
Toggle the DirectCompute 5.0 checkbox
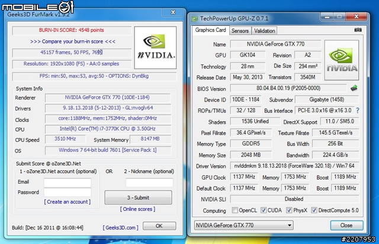point(314,210)
